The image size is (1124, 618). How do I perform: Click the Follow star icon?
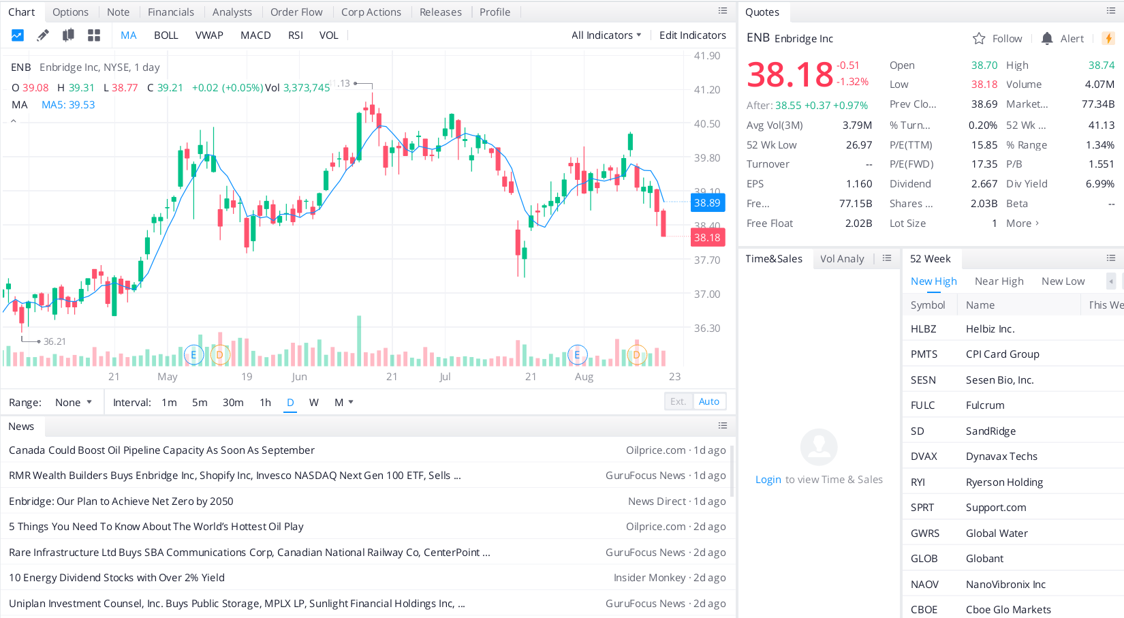(x=979, y=39)
